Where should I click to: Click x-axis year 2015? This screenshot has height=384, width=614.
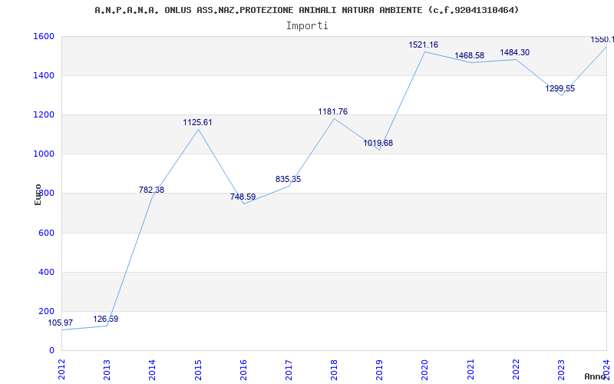198,369
